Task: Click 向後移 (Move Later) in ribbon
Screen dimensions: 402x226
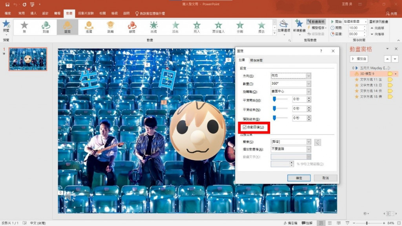Action: [378, 34]
